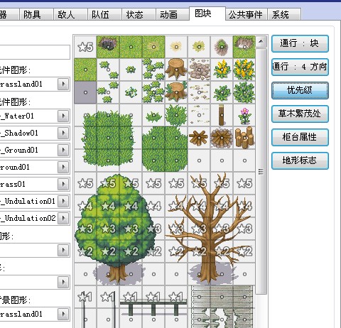Select the large yellow flower bush tile
341x328 pixels.
(244, 70)
